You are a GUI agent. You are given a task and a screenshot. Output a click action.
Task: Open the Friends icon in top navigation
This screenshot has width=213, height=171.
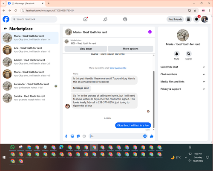click(x=105, y=19)
